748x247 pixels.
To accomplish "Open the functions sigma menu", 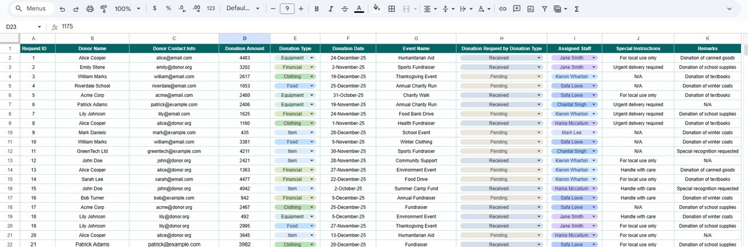I will coord(577,9).
